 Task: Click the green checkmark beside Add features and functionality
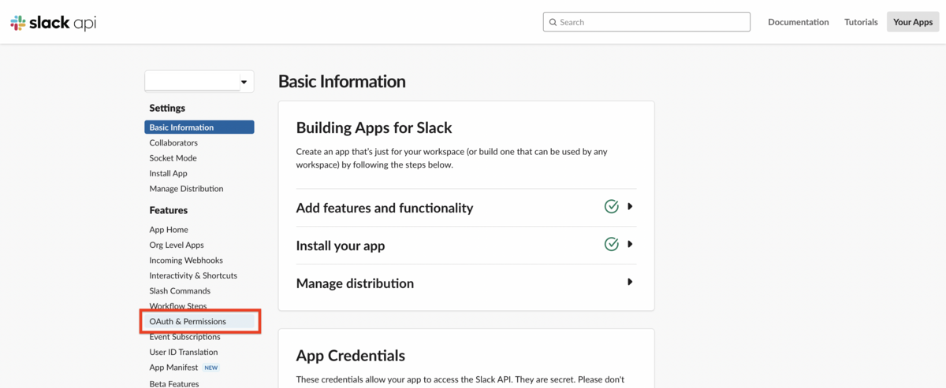click(611, 206)
